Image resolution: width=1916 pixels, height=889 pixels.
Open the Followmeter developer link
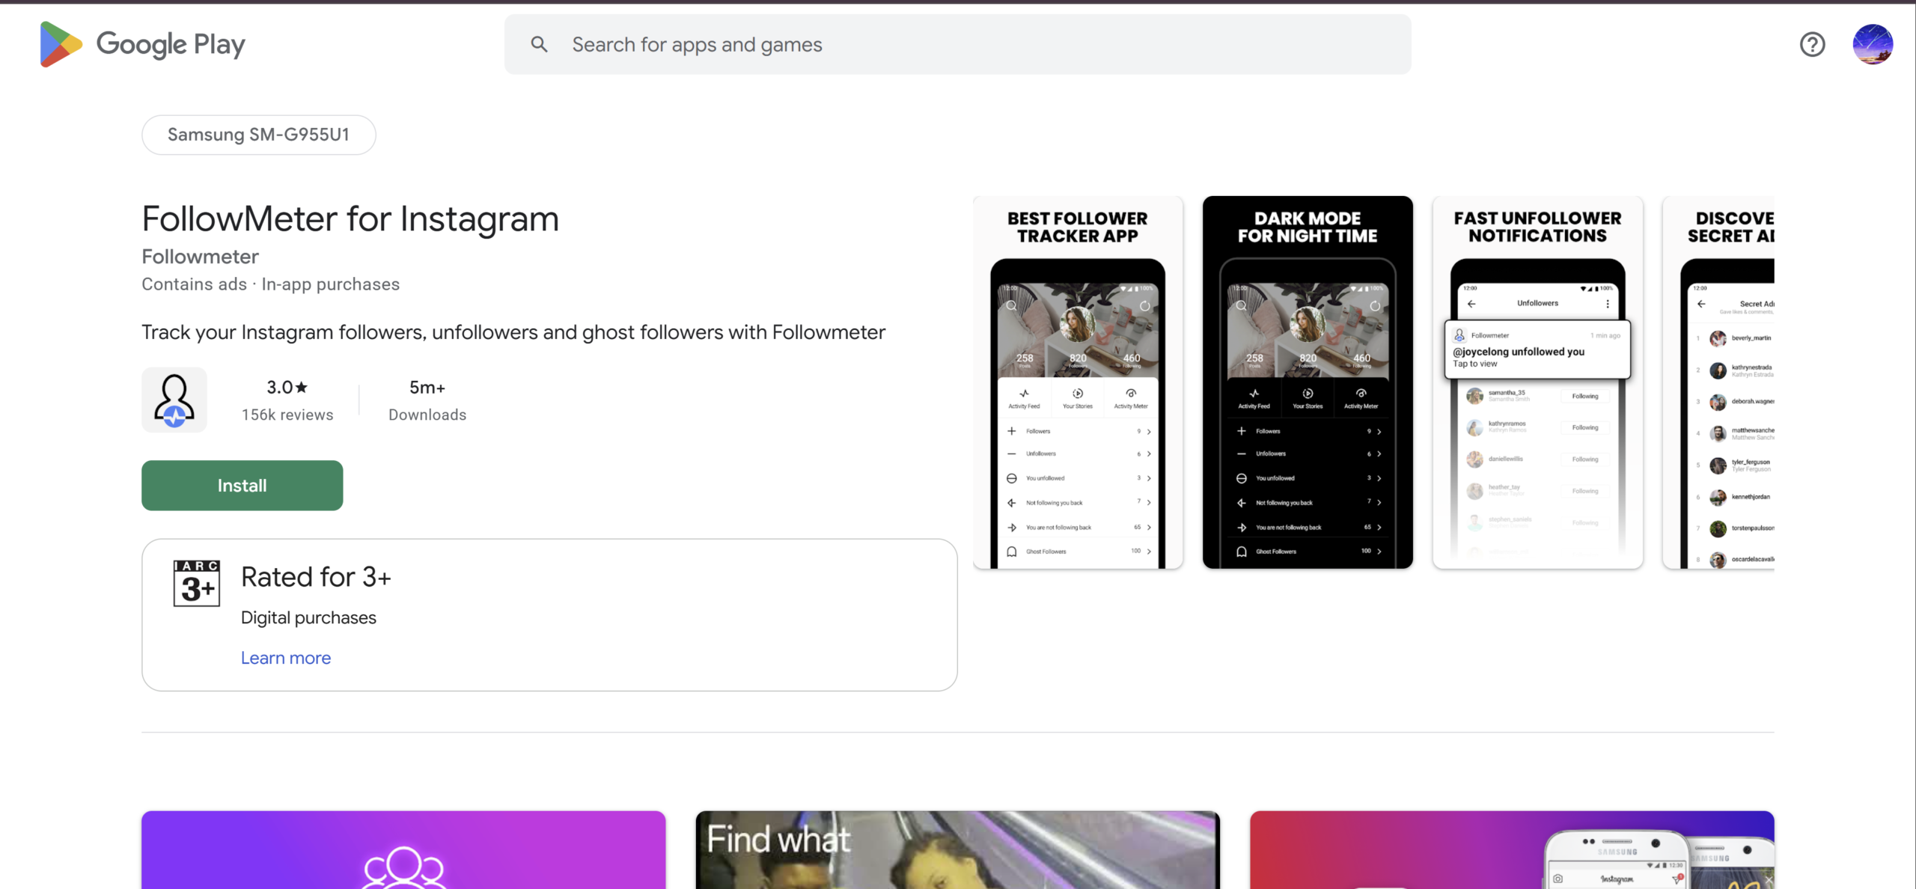(x=200, y=257)
